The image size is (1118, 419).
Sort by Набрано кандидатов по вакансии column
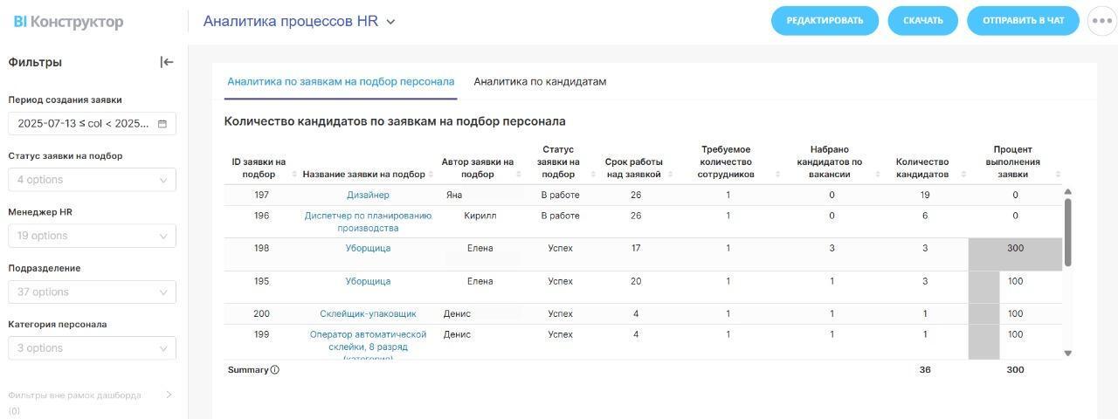tap(878, 175)
